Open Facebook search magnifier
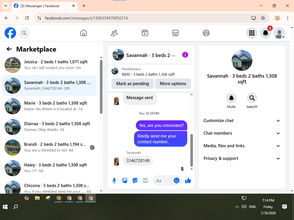Screen dimensions: 294x220 pyautogui.click(x=24, y=33)
